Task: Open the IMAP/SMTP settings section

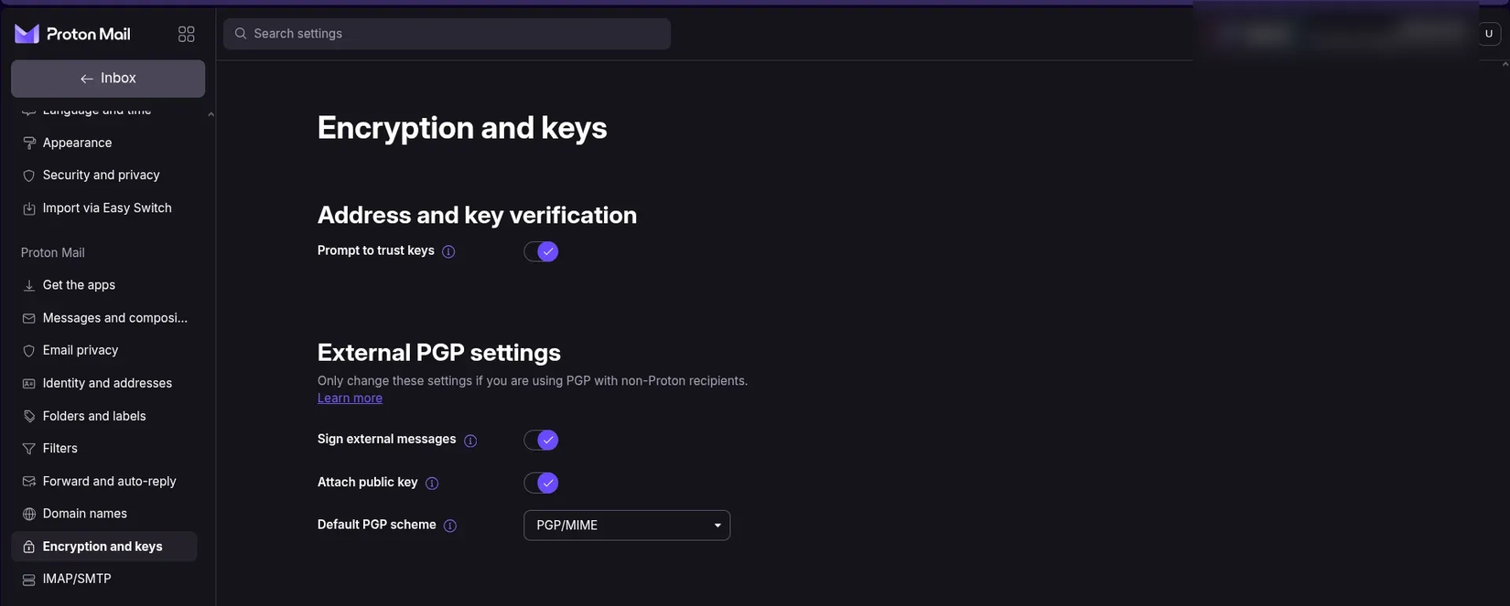Action: click(x=76, y=578)
